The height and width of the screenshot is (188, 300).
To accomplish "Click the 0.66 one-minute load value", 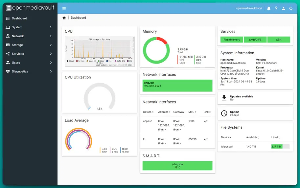I will (x=104, y=149).
